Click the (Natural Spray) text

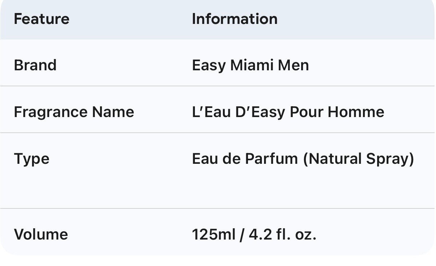click(358, 159)
